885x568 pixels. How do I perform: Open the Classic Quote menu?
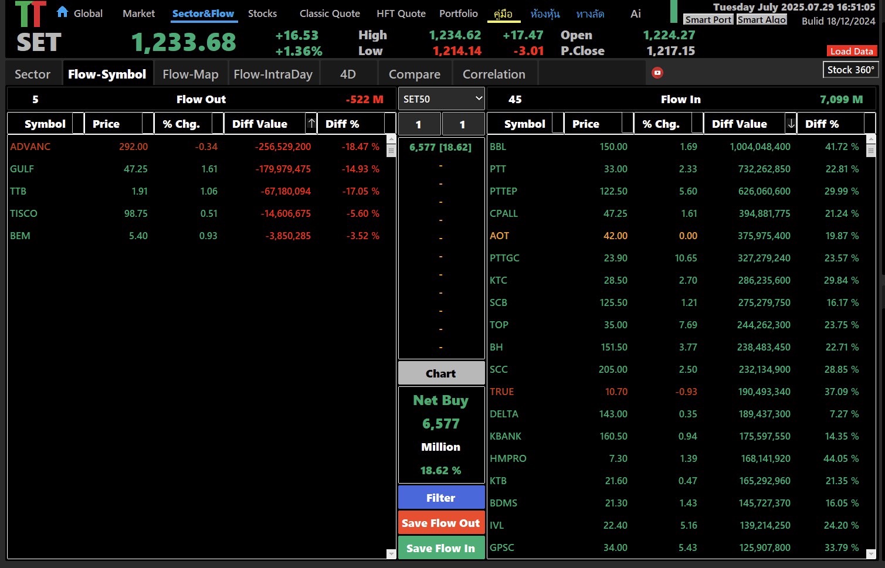point(330,13)
